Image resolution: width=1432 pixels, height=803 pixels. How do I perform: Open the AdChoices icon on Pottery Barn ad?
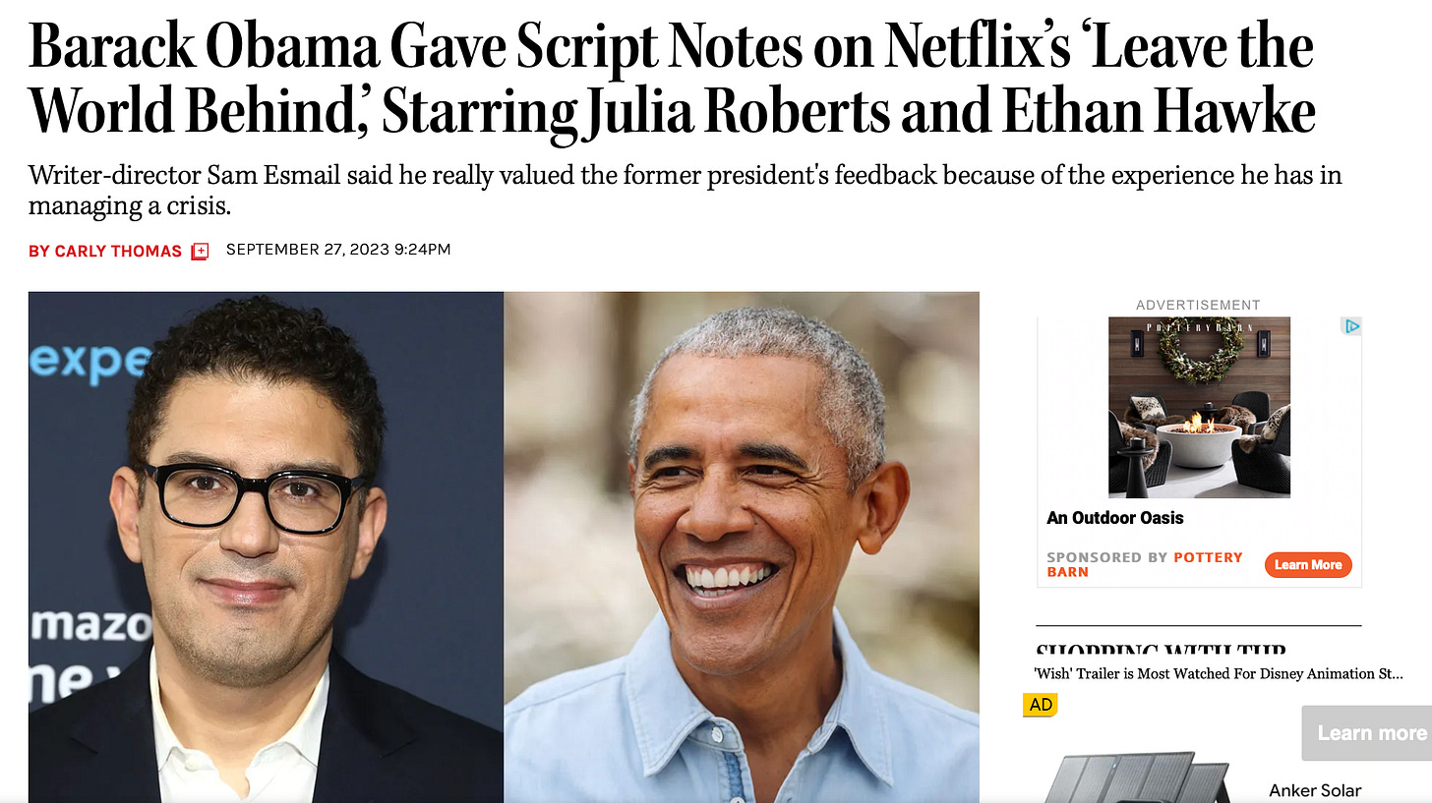pos(1352,325)
